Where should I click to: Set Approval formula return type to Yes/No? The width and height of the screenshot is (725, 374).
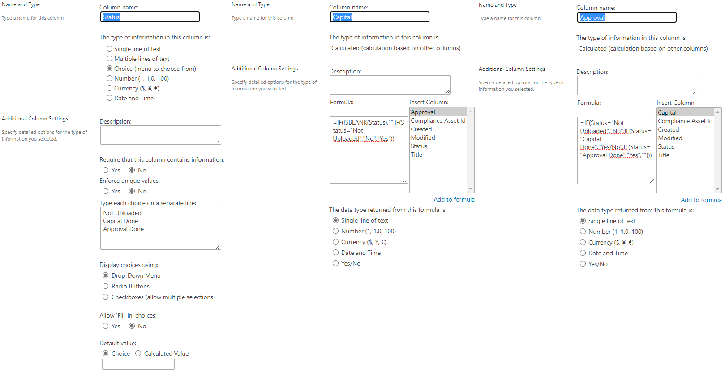point(583,264)
